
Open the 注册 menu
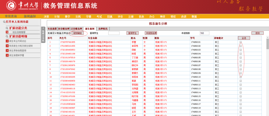pyautogui.click(x=131, y=17)
